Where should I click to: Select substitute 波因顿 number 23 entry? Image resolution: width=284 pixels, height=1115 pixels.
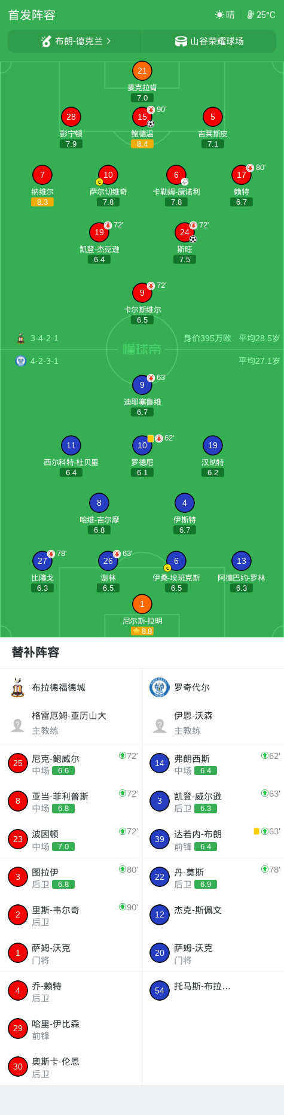(x=71, y=839)
